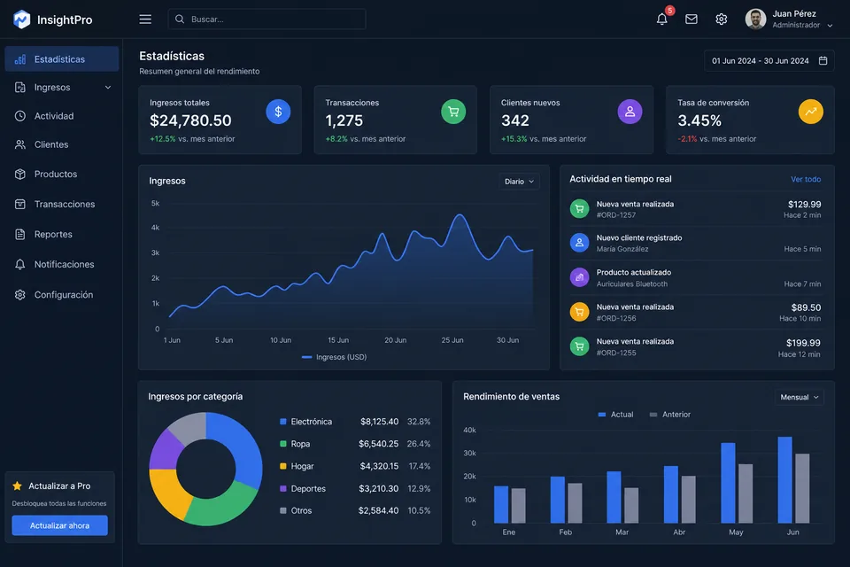Expand the Juan Pérez profile chevron
The image size is (850, 567).
point(830,26)
